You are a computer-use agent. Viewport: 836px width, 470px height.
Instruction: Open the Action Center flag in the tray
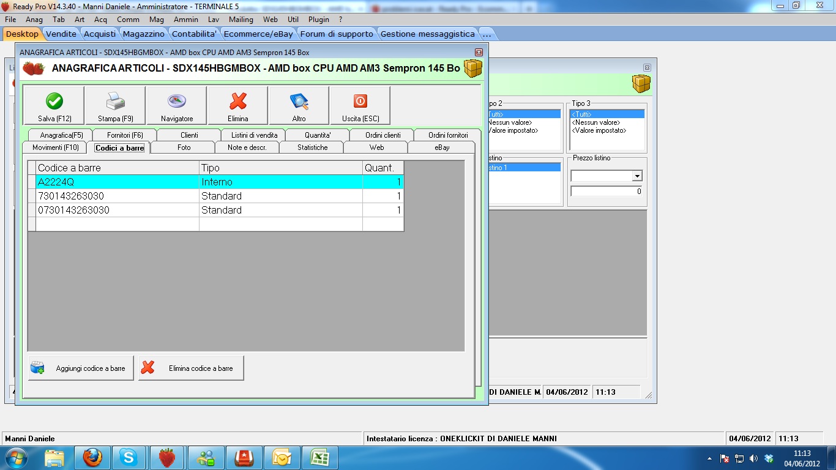(725, 458)
